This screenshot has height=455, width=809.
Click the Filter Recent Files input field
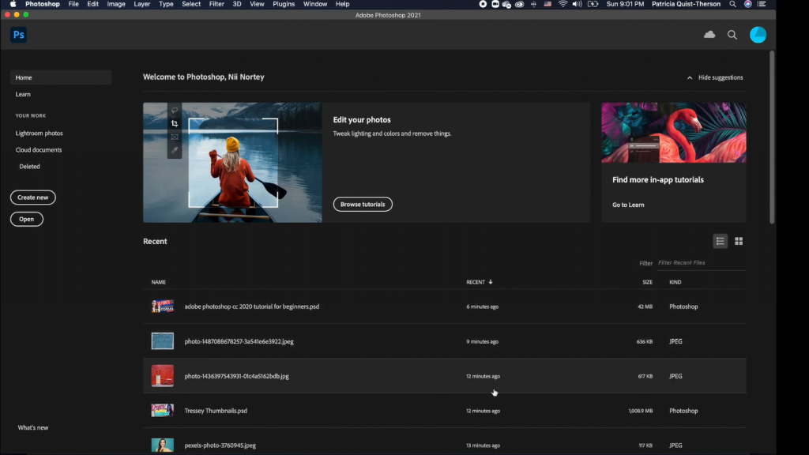(702, 263)
